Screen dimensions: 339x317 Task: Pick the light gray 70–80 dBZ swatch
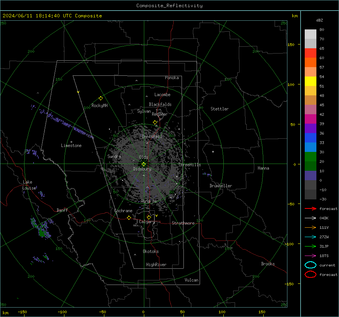tap(310, 34)
